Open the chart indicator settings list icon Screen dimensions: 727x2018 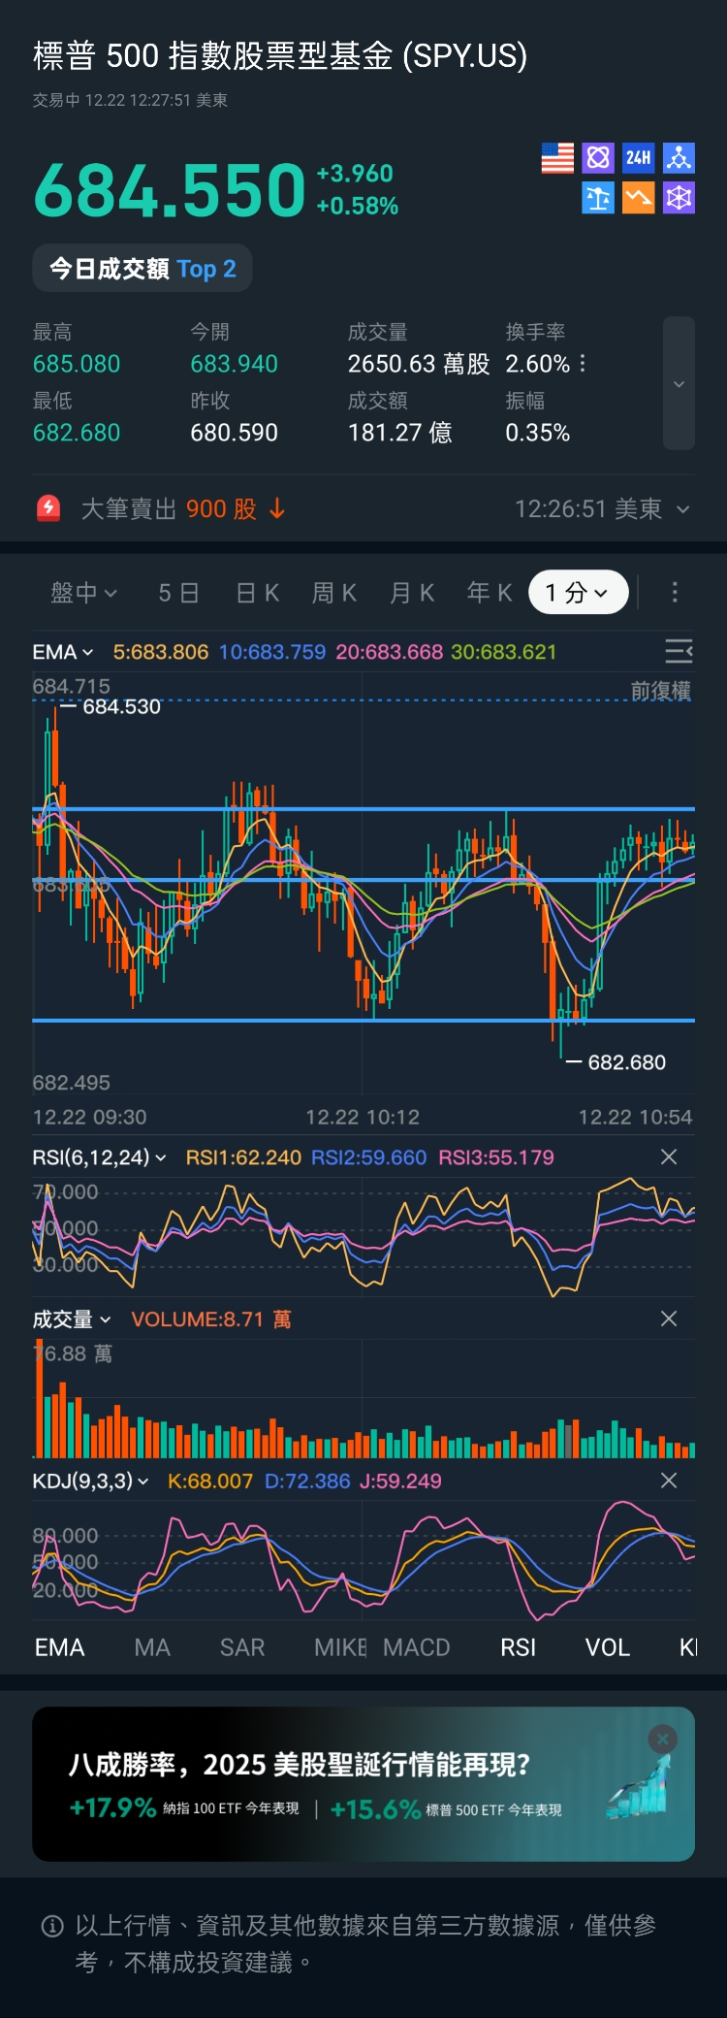(679, 651)
